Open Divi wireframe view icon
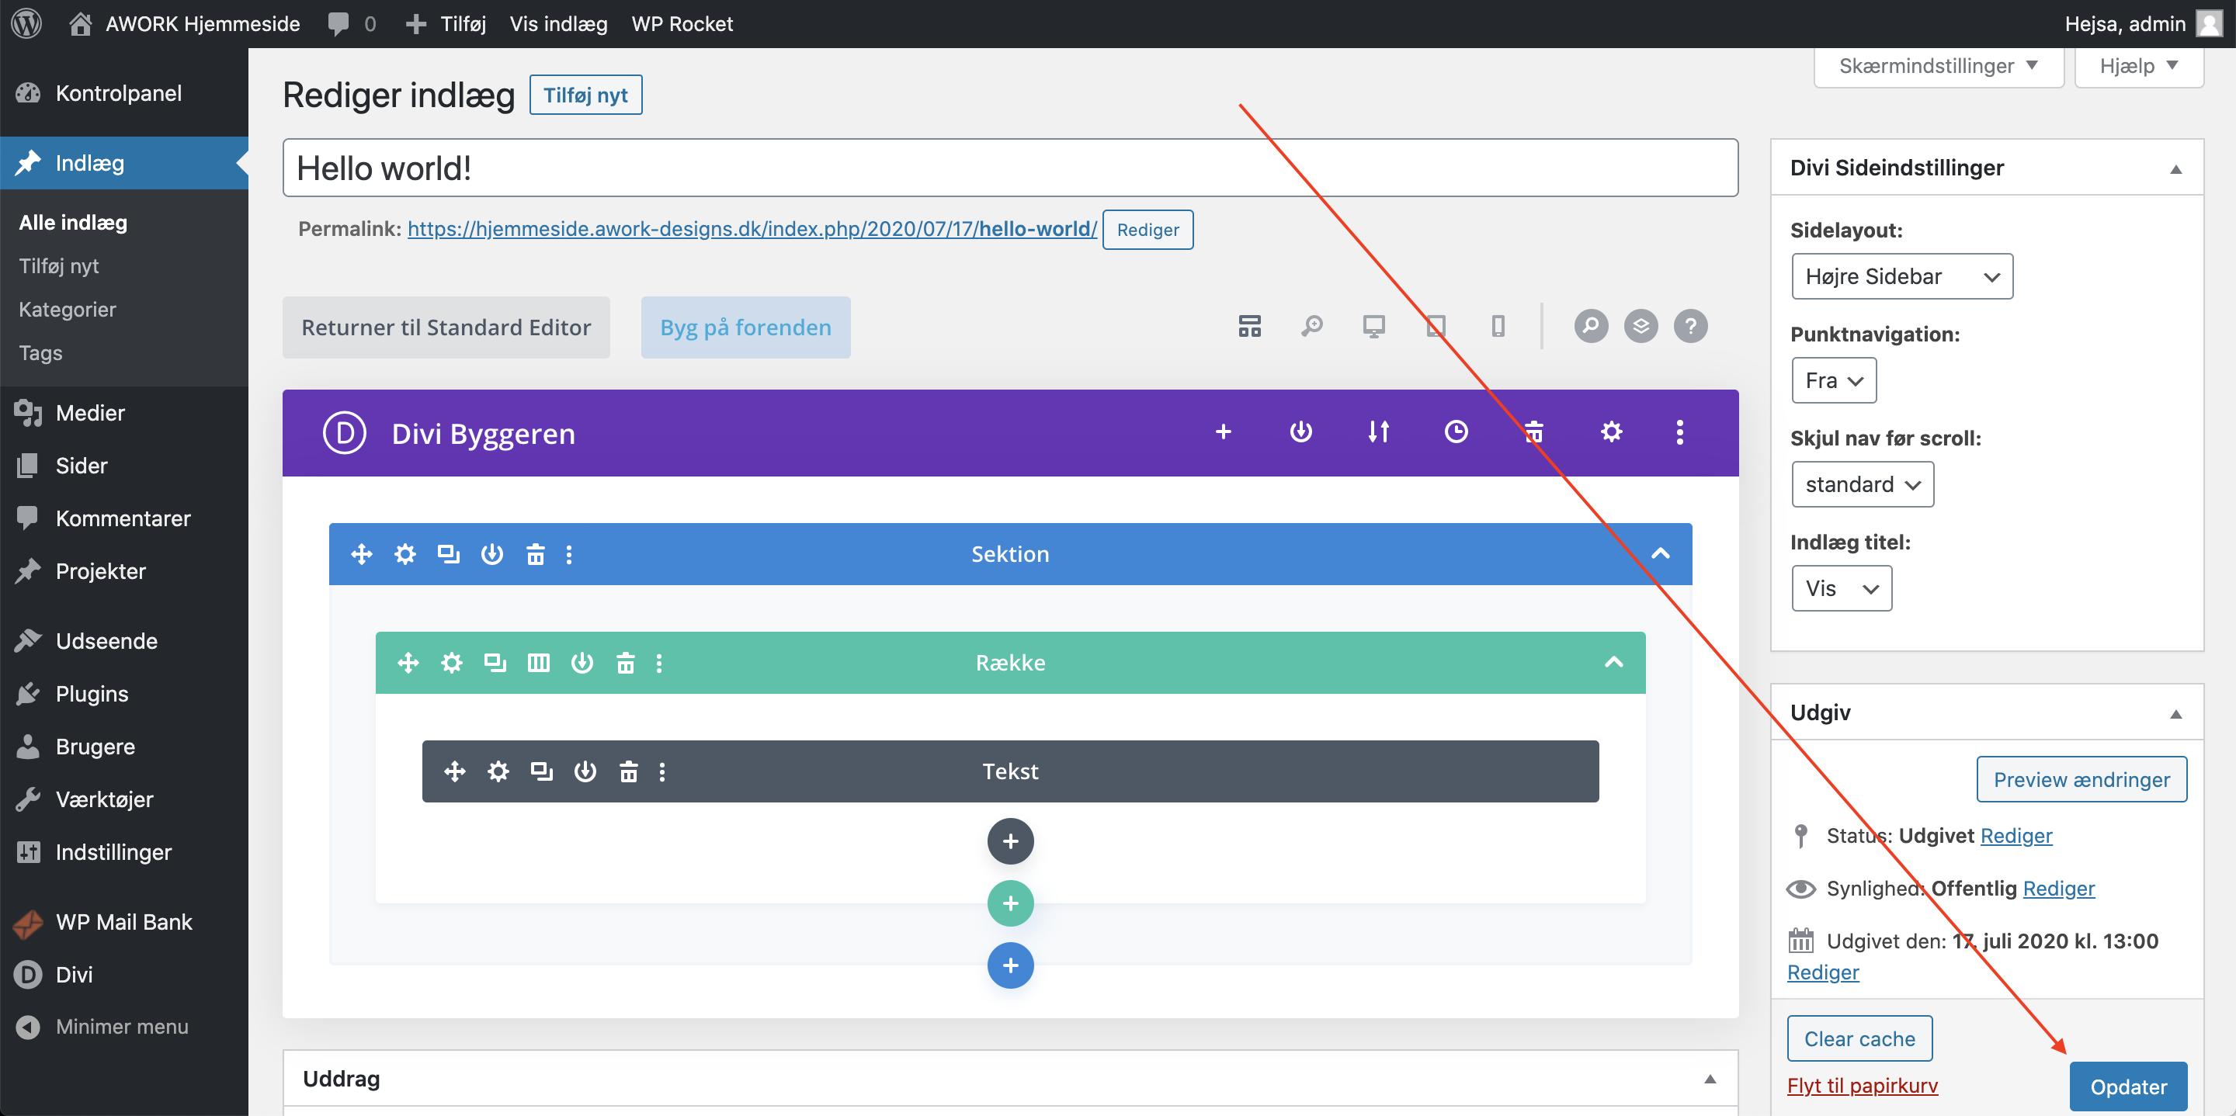The height and width of the screenshot is (1116, 2236). click(1249, 326)
